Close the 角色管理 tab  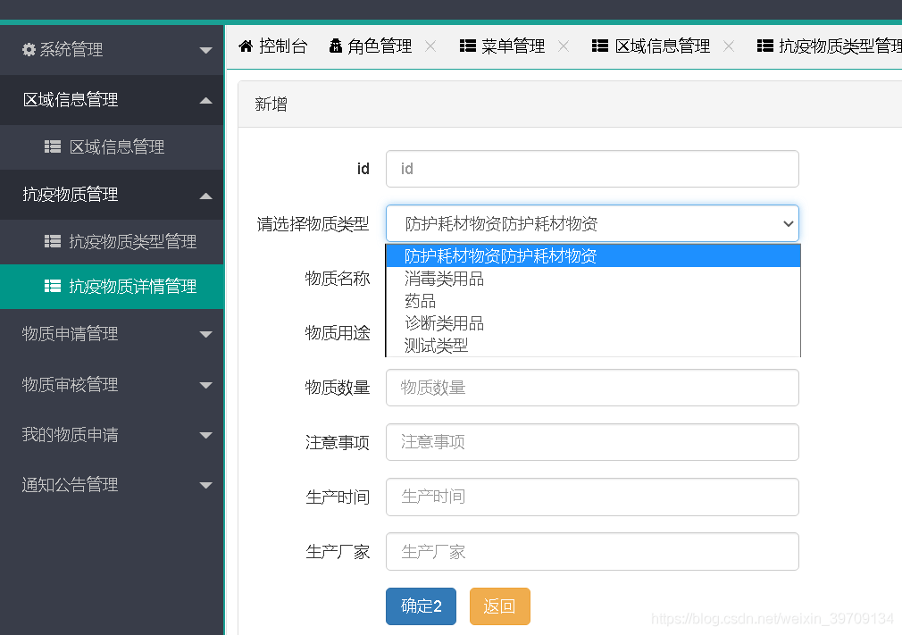[x=430, y=46]
